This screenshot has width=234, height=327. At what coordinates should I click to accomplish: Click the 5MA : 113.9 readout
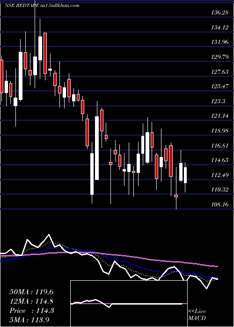click(29, 320)
